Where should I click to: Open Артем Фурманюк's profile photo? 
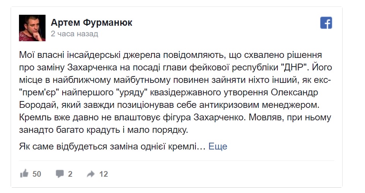click(32, 28)
